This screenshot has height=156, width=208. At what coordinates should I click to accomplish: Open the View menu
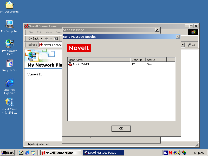click(49, 32)
